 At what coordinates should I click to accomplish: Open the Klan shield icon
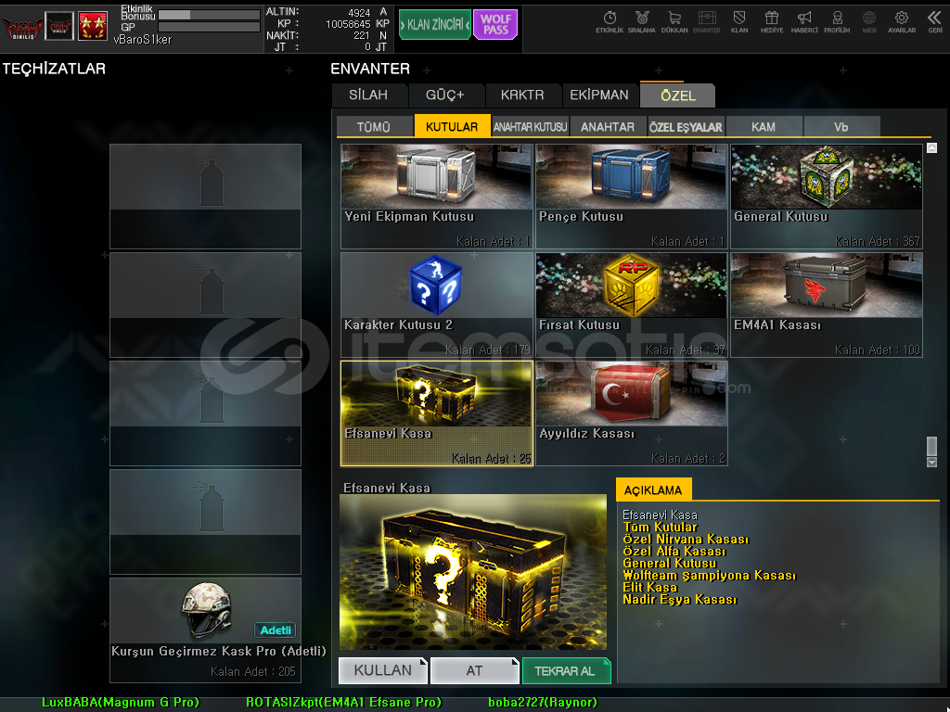pos(739,22)
